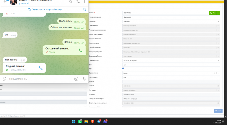The height and width of the screenshot is (125, 227).
Task: Open the Тимлид Ответственного dropdown
Action: [171, 35]
